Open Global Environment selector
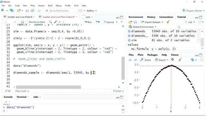Image resolution: width=206 pixels, height=116 pixels. point(143,27)
